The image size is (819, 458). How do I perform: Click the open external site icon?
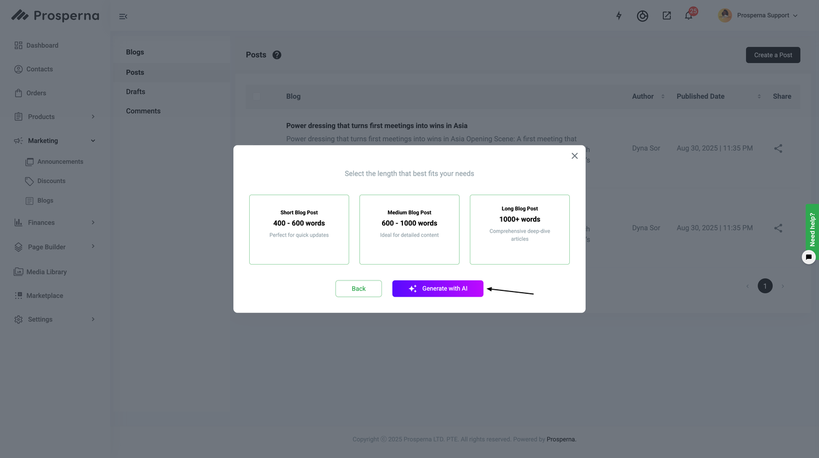click(x=666, y=16)
